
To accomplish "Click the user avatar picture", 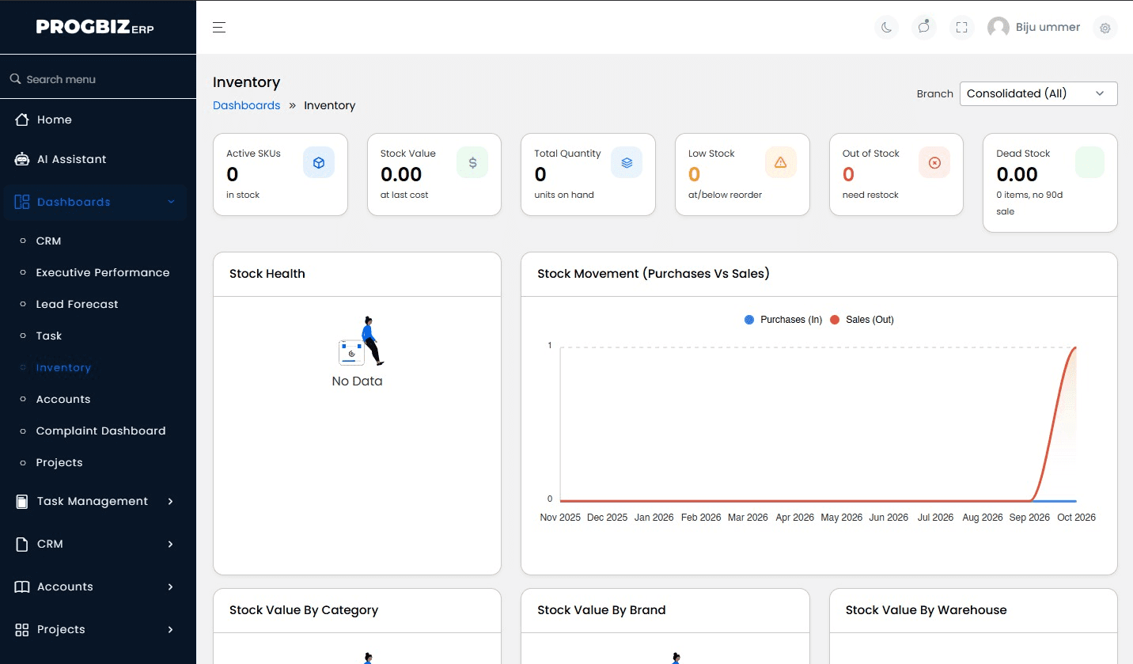I will [998, 28].
